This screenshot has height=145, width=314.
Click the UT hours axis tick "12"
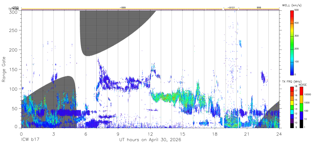[150, 134]
